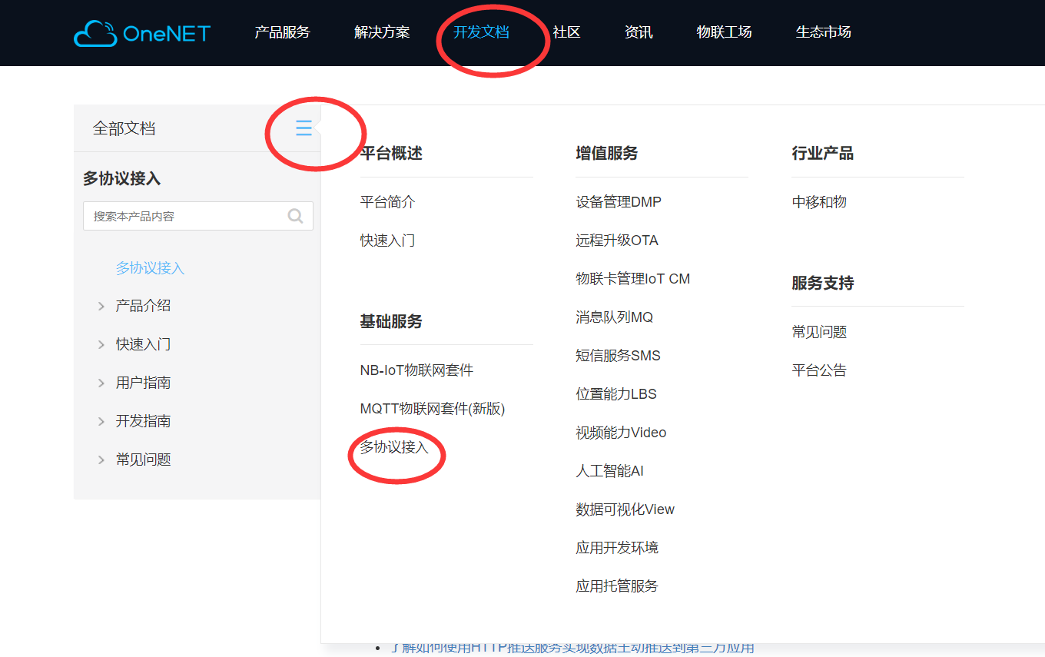The height and width of the screenshot is (657, 1045).
Task: Expand the 用户指南 sidebar section
Action: pos(101,382)
